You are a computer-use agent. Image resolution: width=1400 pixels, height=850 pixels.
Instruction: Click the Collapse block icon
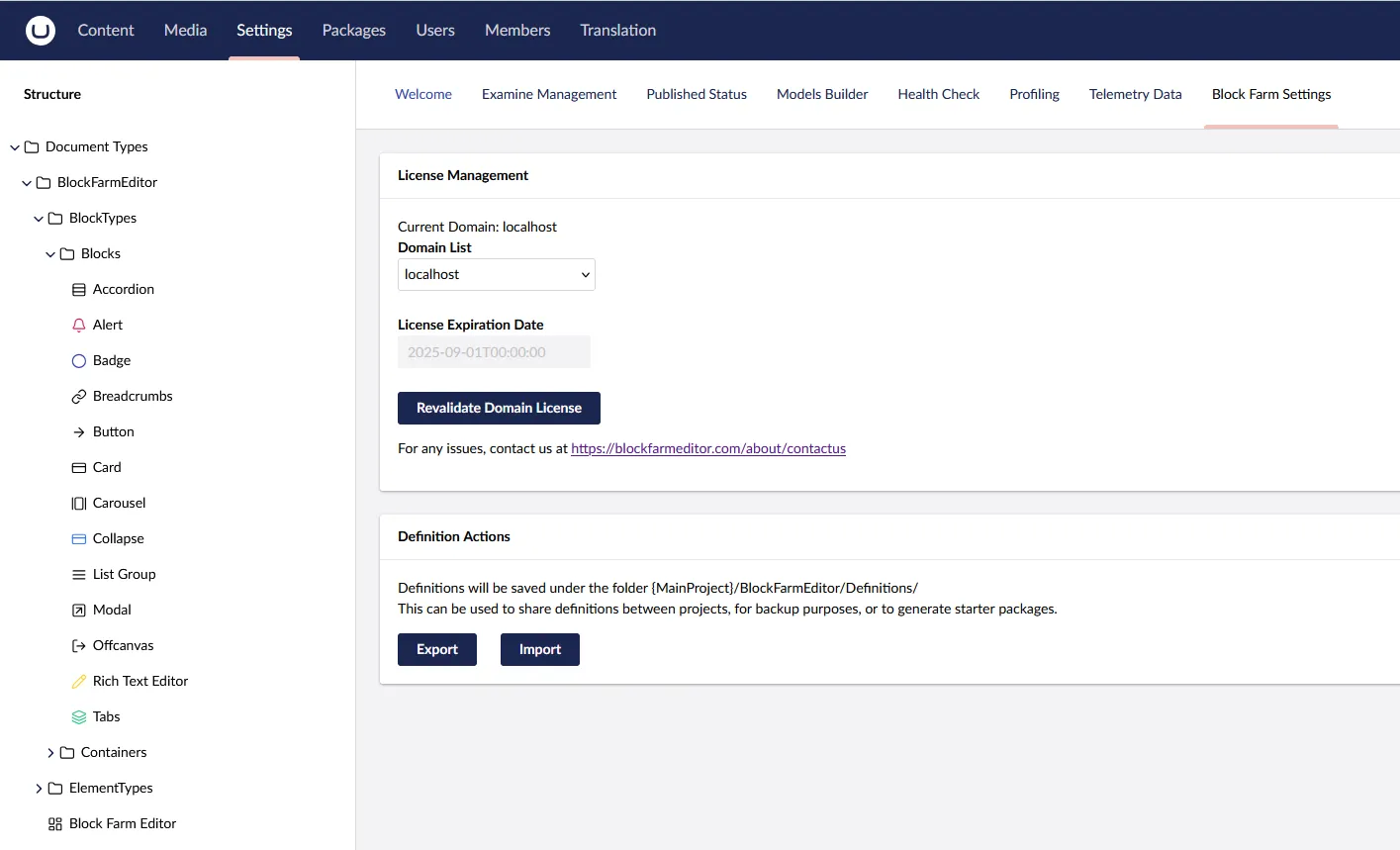(79, 539)
